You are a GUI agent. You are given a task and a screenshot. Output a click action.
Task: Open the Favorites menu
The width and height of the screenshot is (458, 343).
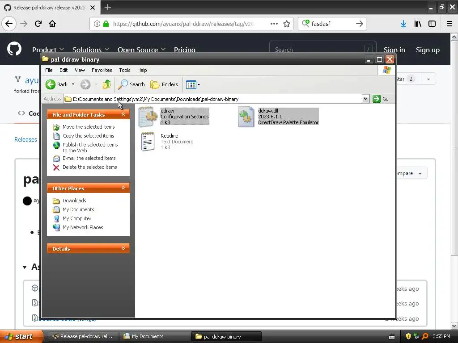click(102, 70)
